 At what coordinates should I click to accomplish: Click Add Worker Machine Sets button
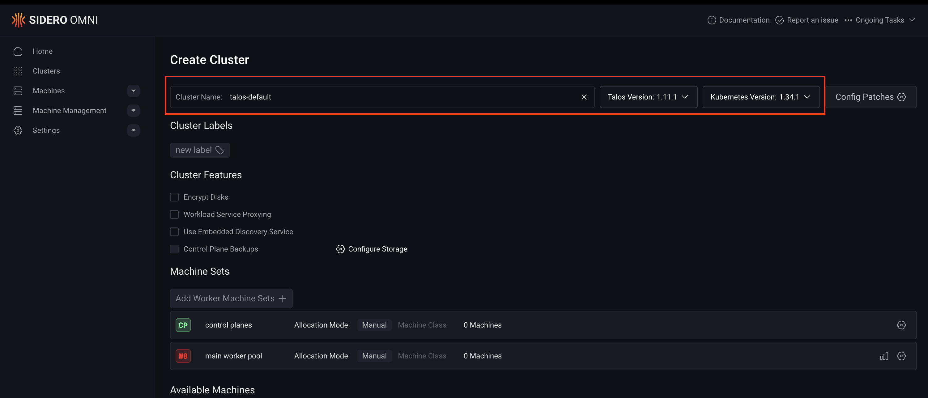231,298
